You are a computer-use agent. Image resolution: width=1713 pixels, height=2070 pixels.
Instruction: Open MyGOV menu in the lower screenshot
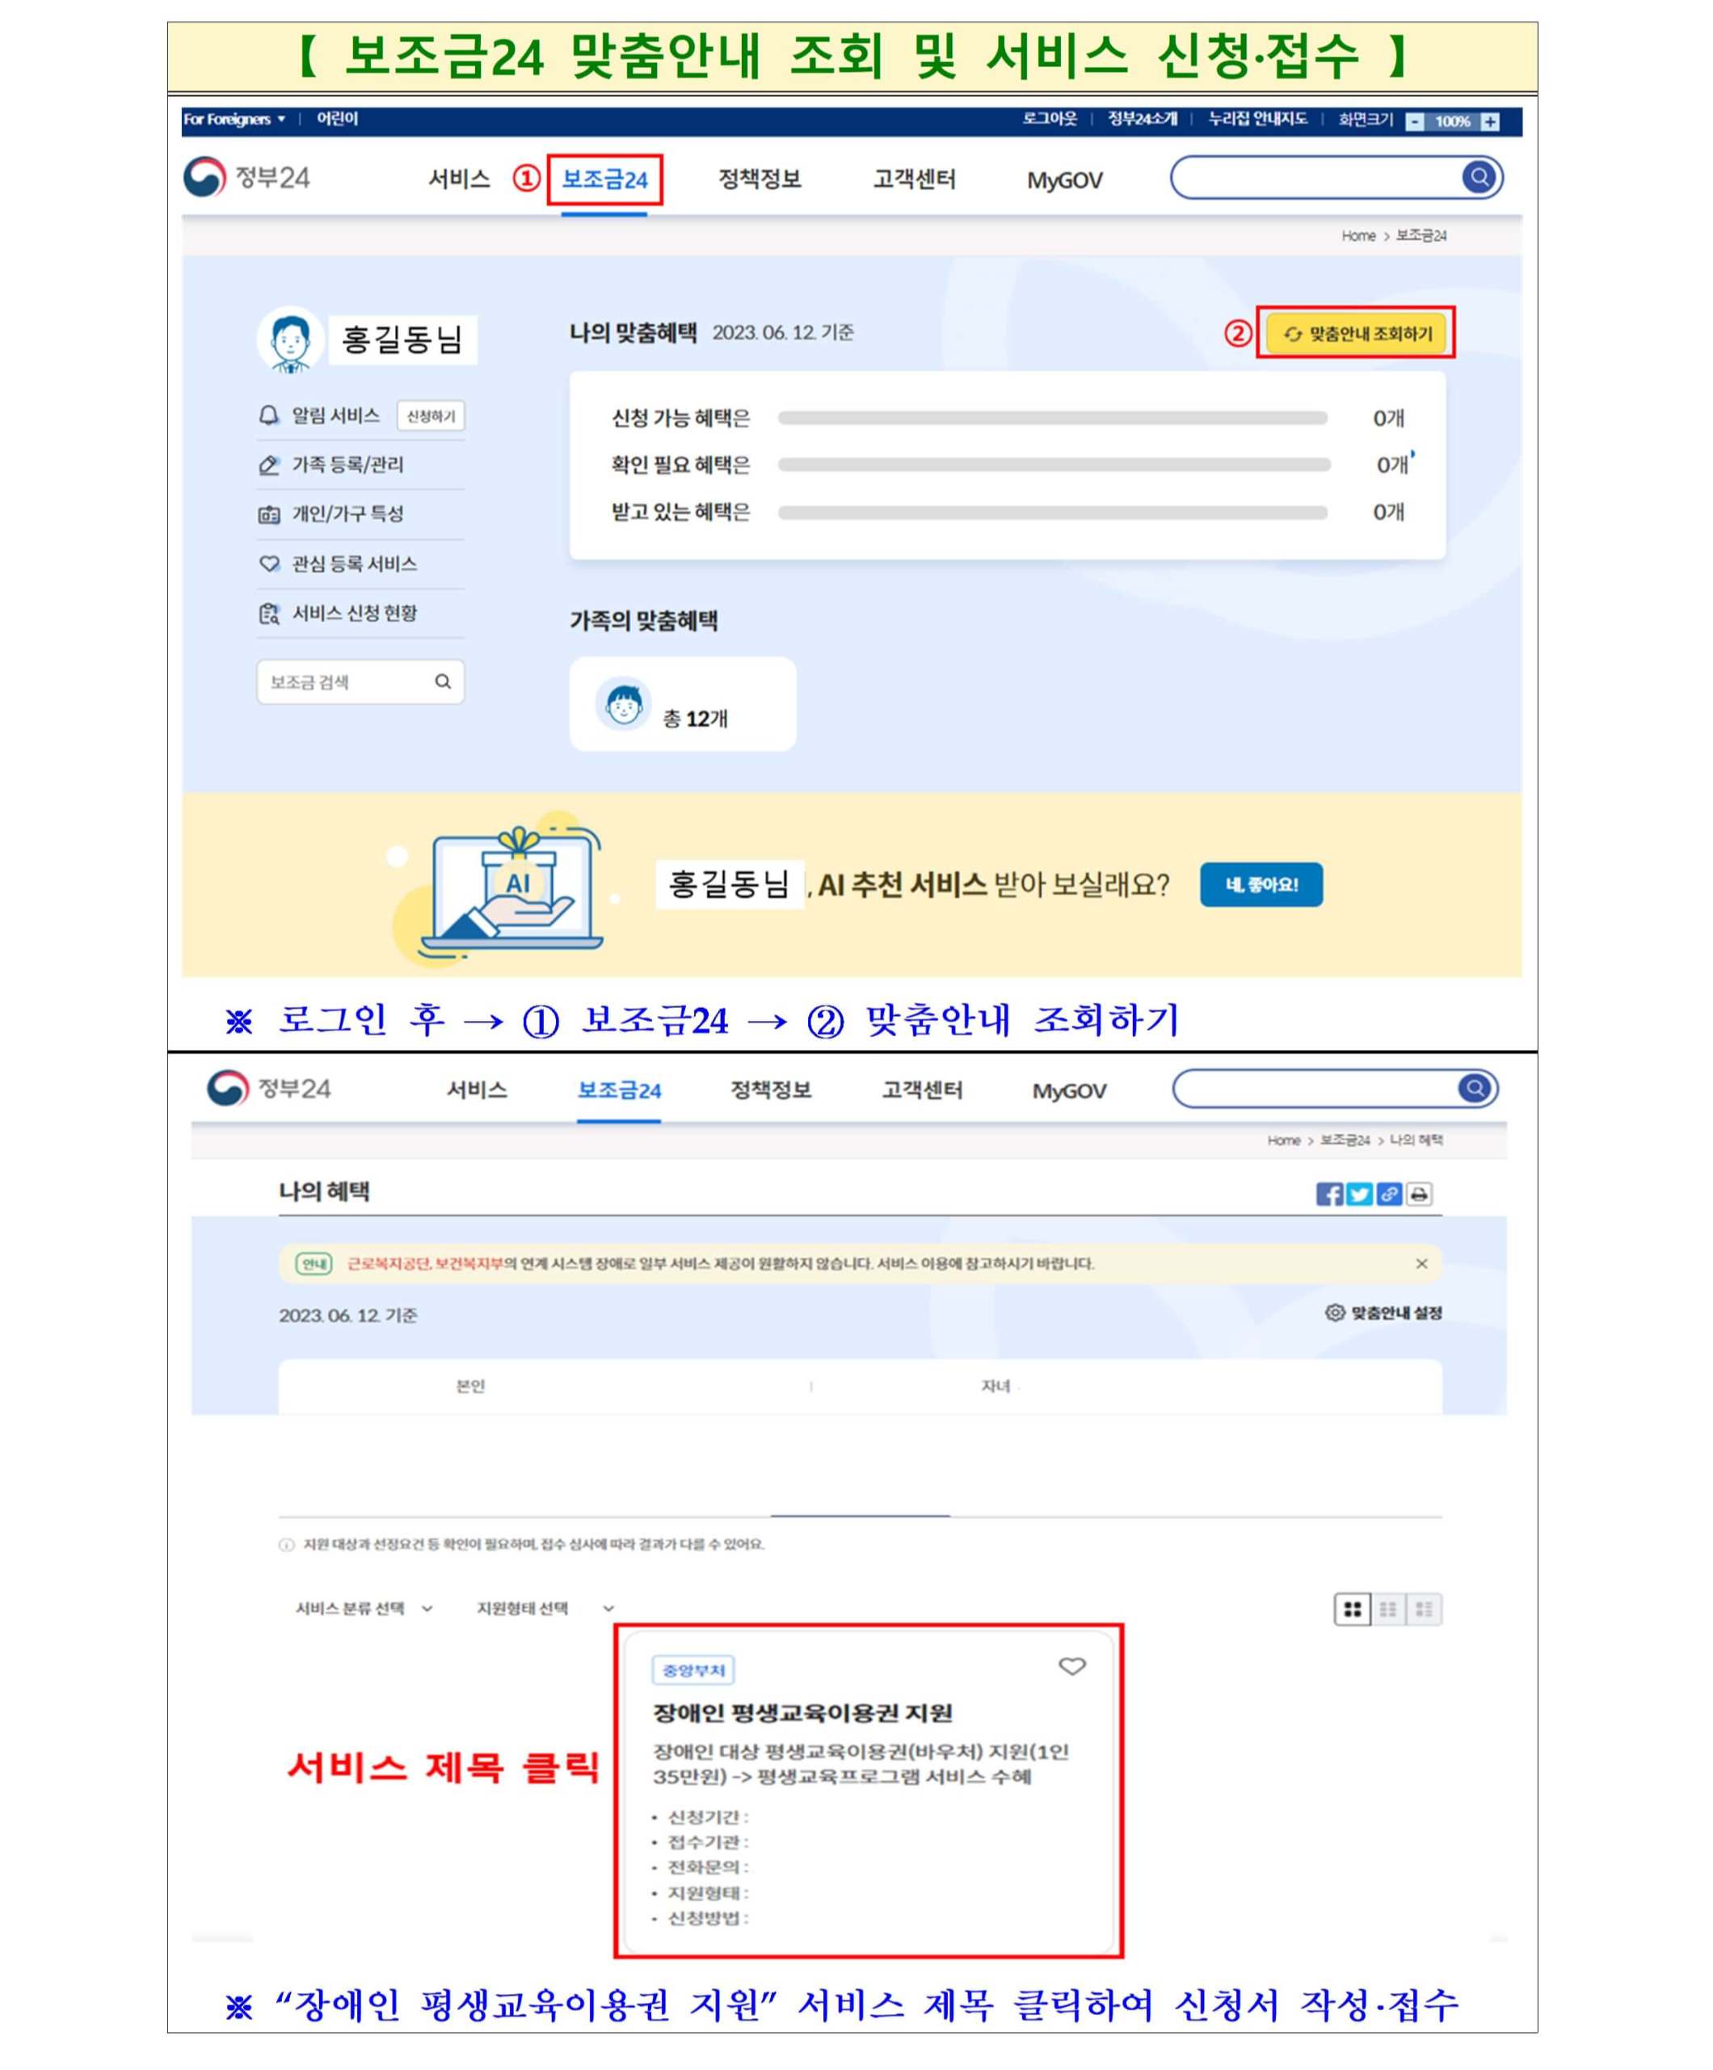point(1069,1090)
